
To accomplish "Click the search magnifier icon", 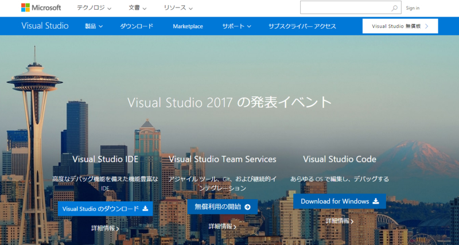I will 395,8.
